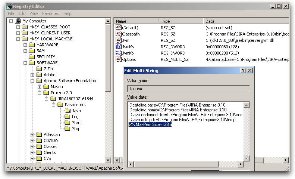Collapse the HKEY_LOCAL_MACHINE tree node
The height and width of the screenshot is (179, 295).
coord(18,39)
